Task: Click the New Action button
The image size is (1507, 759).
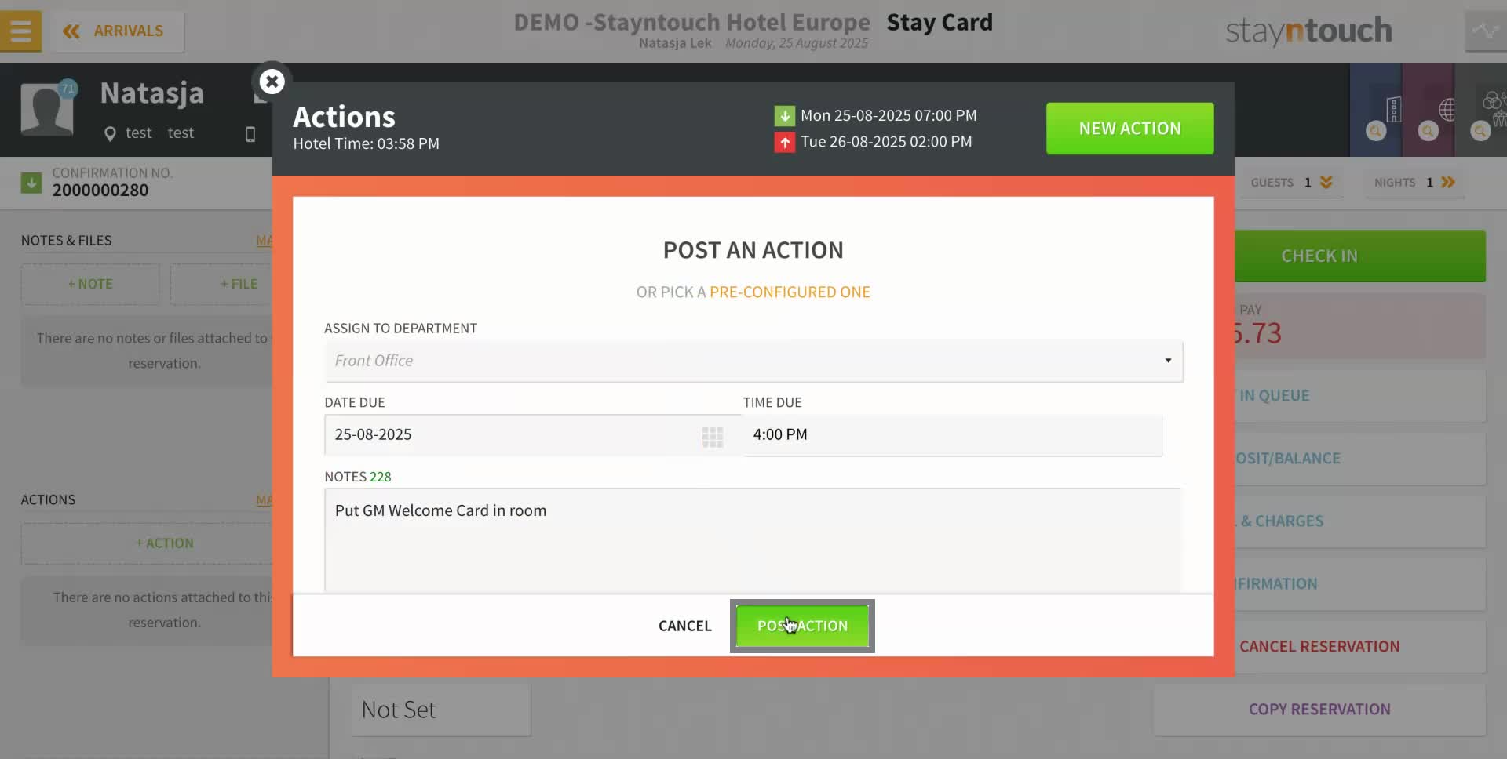Action: tap(1129, 129)
